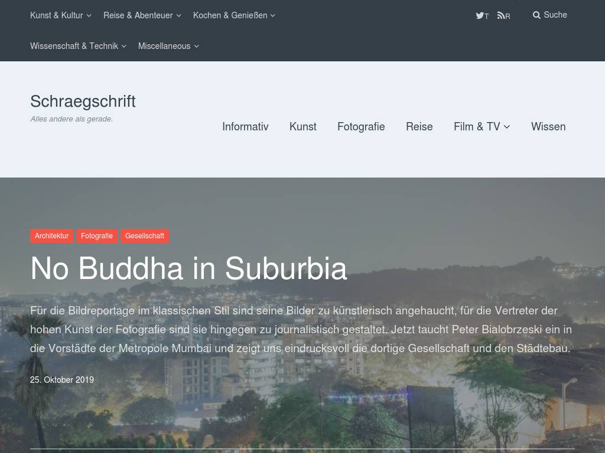
Task: Select the red Architektur category tag
Action: point(52,236)
